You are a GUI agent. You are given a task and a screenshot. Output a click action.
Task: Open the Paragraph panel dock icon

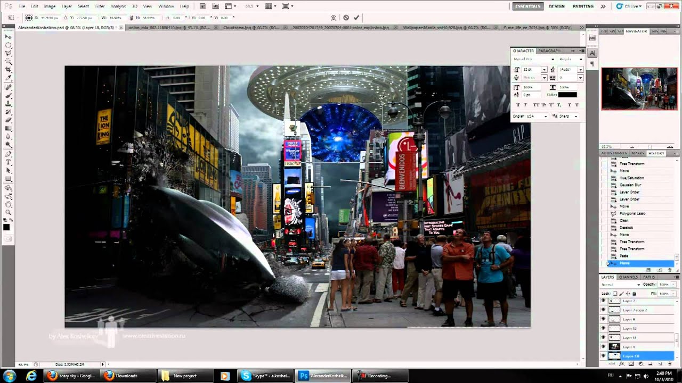(592, 64)
